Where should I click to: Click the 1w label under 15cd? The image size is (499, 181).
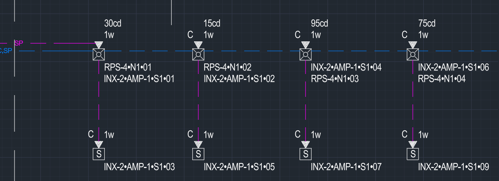click(x=209, y=35)
